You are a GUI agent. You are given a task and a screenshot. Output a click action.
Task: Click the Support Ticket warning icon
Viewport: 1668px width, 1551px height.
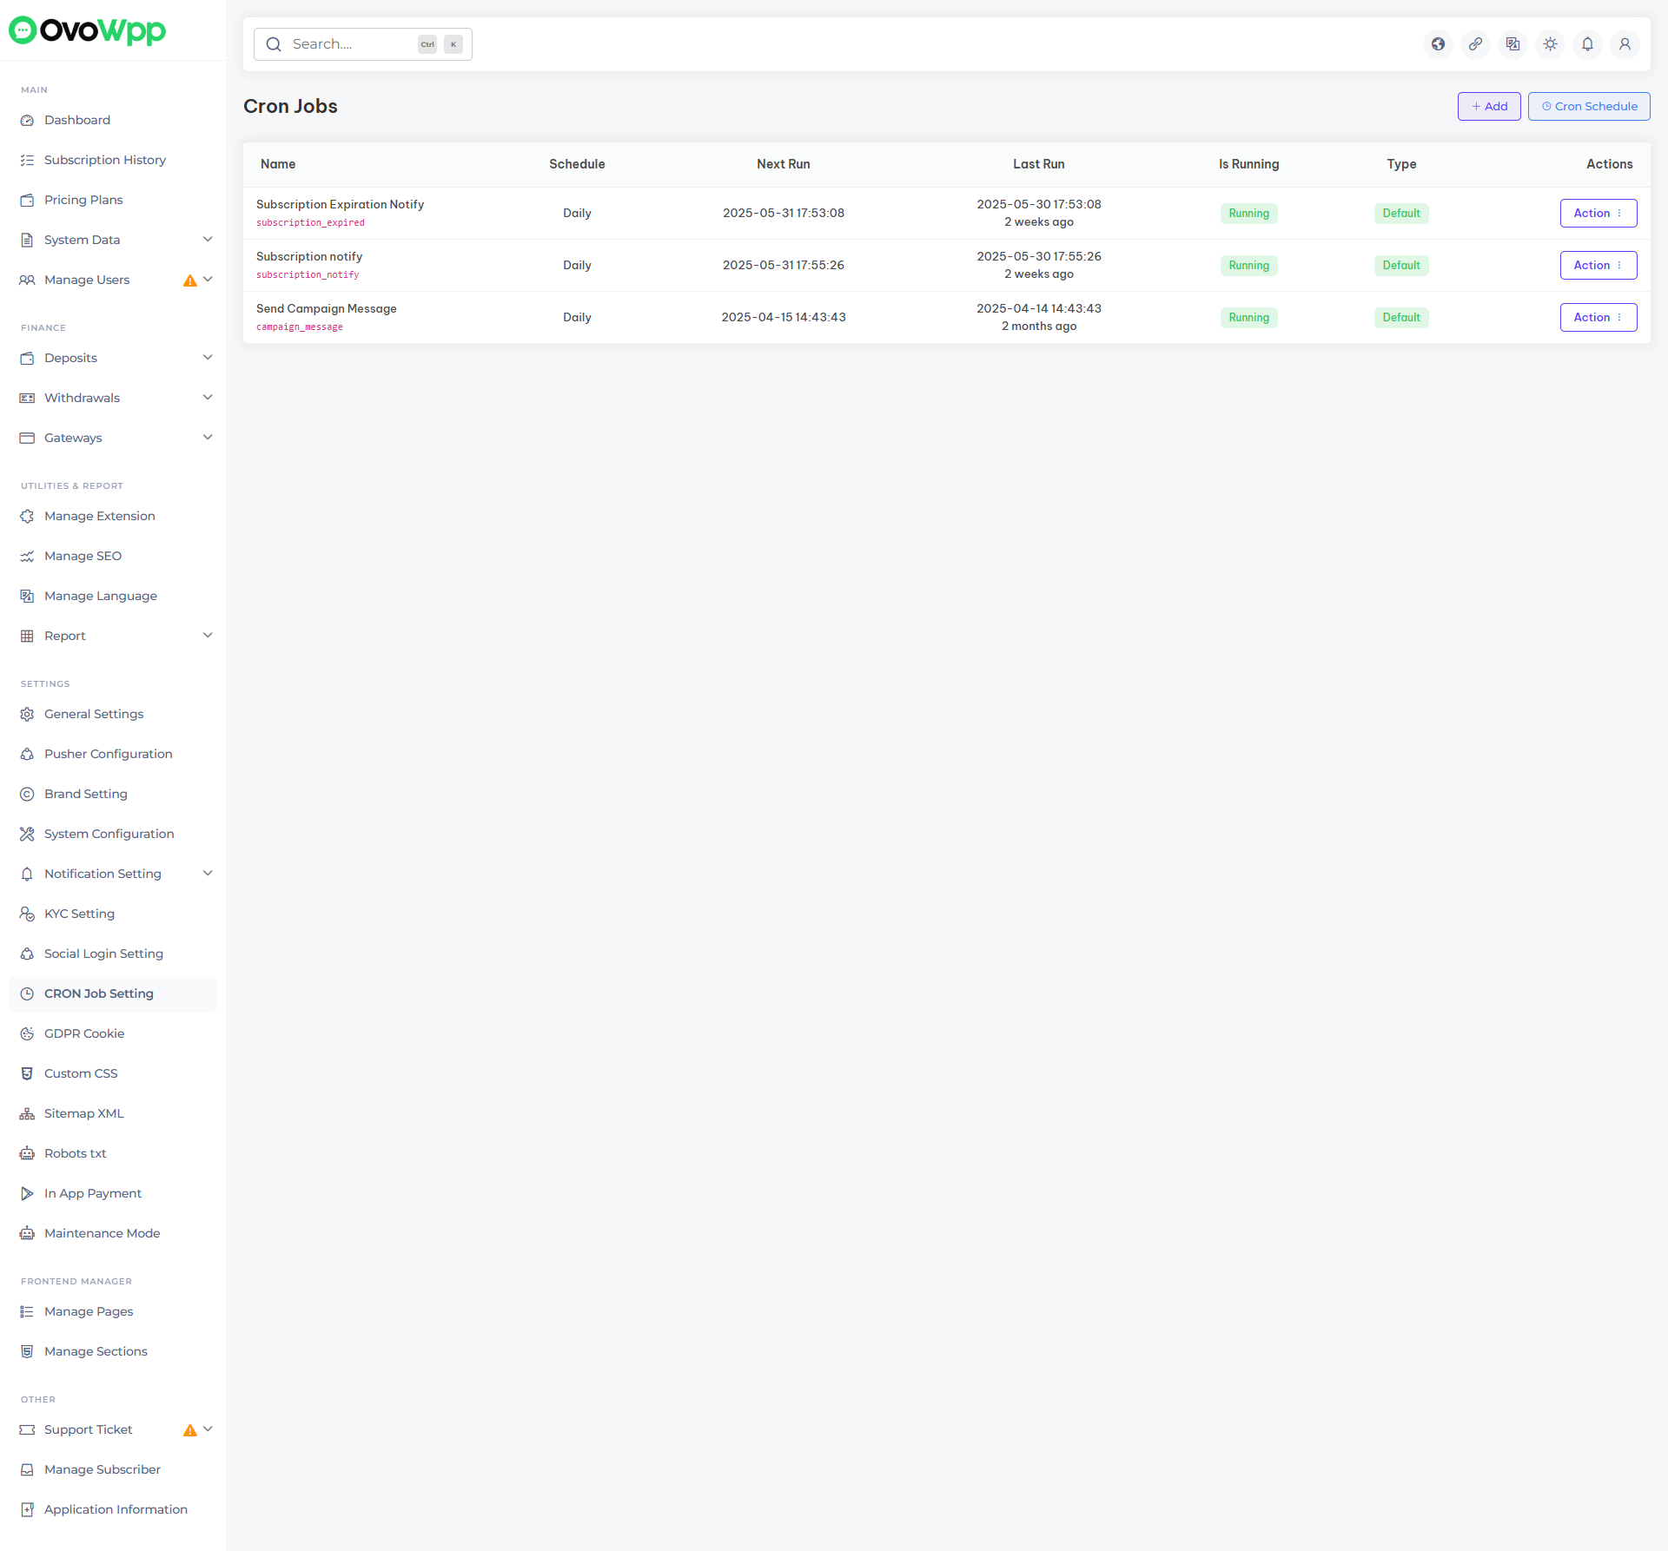(189, 1430)
